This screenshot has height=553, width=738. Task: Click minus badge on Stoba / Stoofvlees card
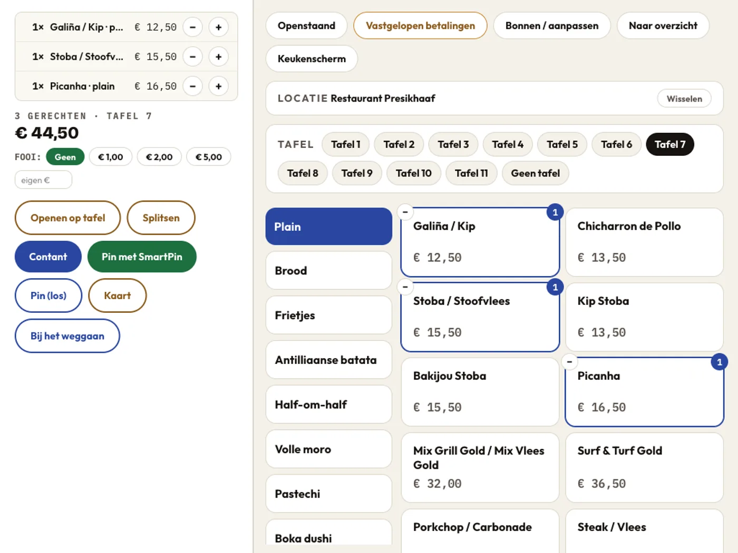[405, 287]
